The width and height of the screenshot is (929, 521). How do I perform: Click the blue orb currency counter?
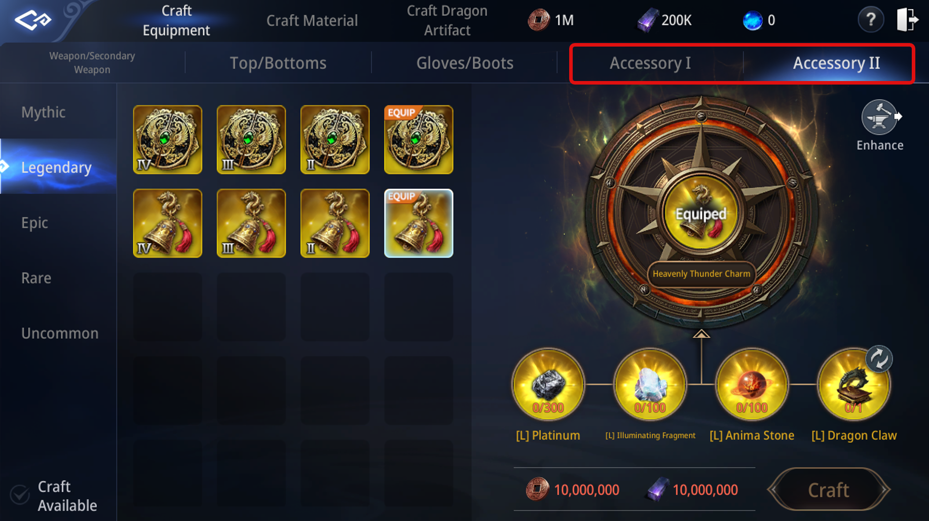(x=759, y=20)
